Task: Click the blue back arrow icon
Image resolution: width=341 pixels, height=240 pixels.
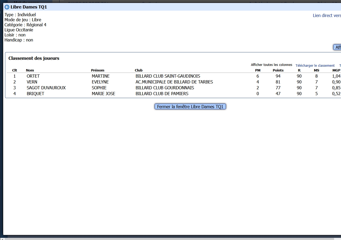Action: click(7, 7)
